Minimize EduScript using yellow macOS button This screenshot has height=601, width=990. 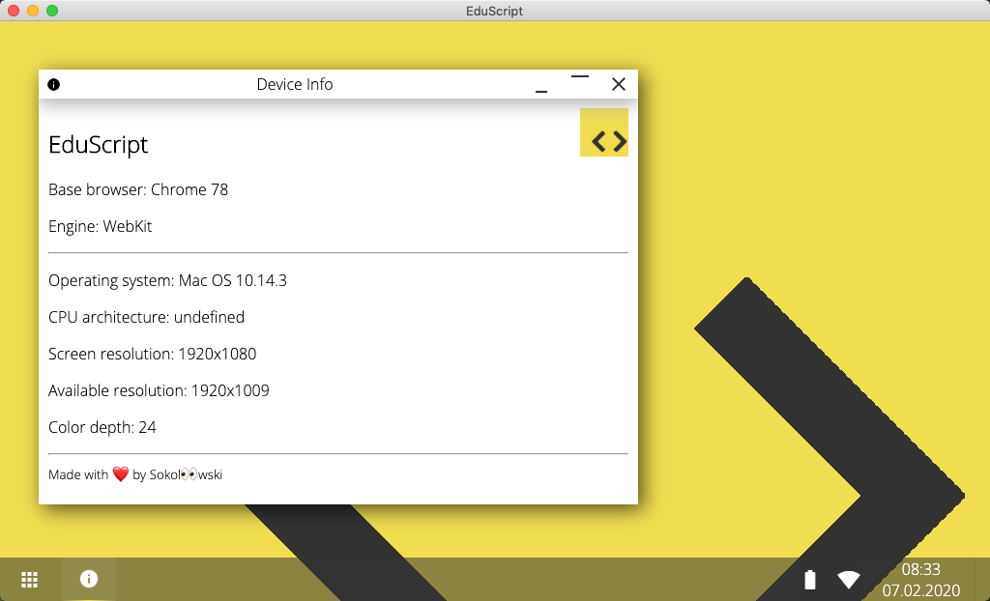[x=33, y=11]
